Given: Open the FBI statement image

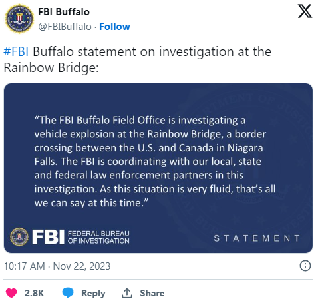Looking at the screenshot, I should click(158, 168).
